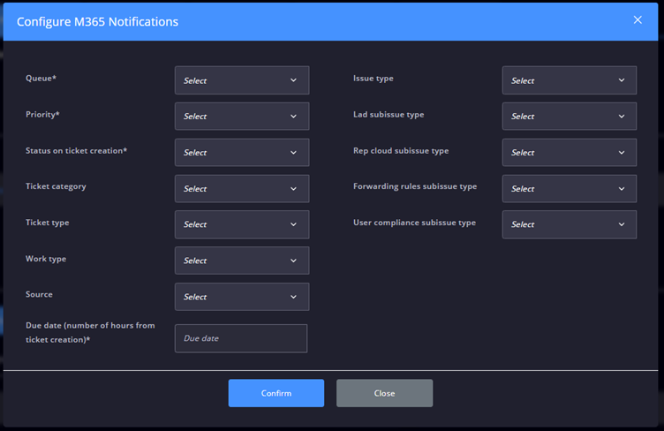Click the Source label

[39, 295]
